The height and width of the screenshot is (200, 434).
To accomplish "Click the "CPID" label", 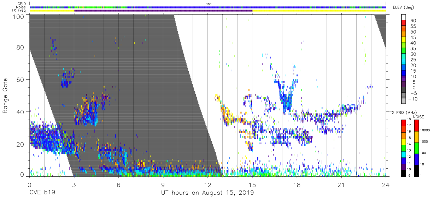I will tap(22, 4).
